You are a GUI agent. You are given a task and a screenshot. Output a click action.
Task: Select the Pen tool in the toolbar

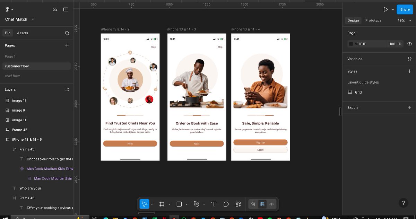[x=197, y=204]
